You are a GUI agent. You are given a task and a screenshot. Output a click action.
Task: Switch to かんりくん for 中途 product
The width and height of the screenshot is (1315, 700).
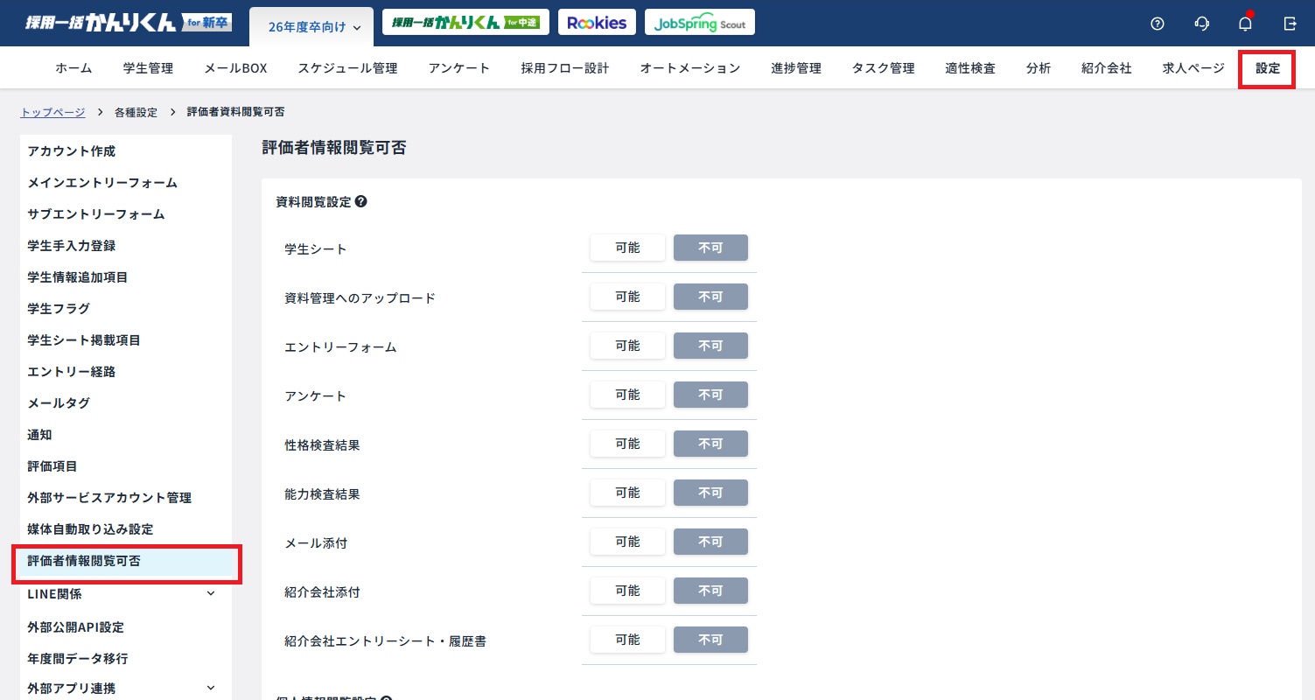coord(465,23)
